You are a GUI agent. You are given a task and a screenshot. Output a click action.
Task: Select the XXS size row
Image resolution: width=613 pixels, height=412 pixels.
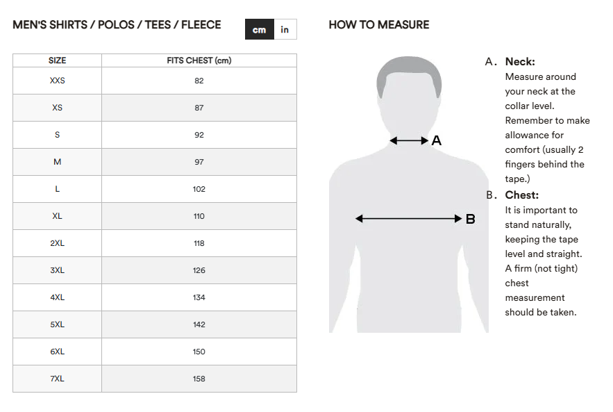155,81
